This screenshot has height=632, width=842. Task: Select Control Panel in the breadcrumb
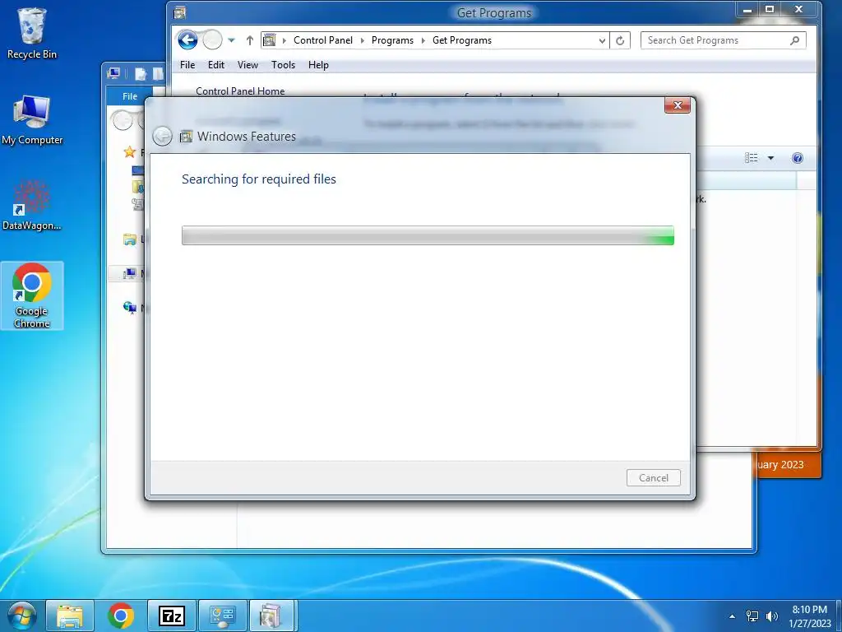322,40
